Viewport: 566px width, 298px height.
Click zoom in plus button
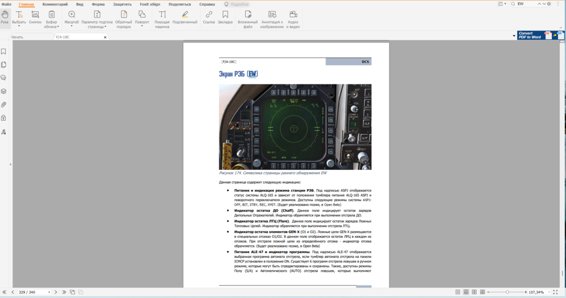526,292
